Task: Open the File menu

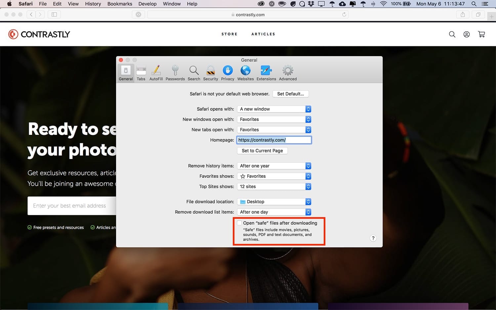Action: 43,4
